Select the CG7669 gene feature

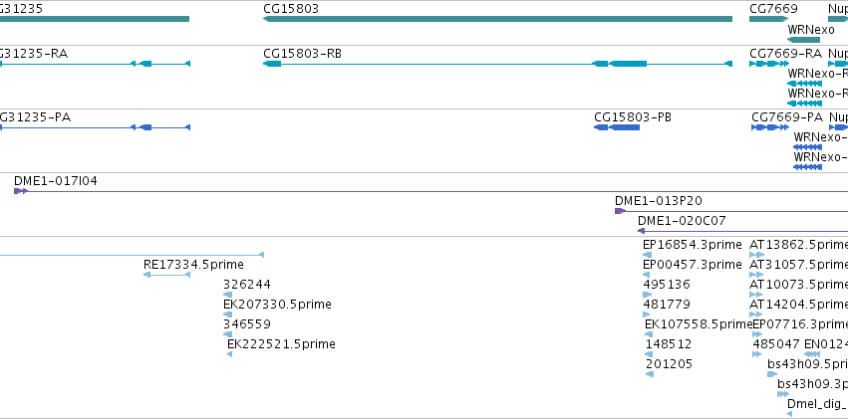click(768, 19)
